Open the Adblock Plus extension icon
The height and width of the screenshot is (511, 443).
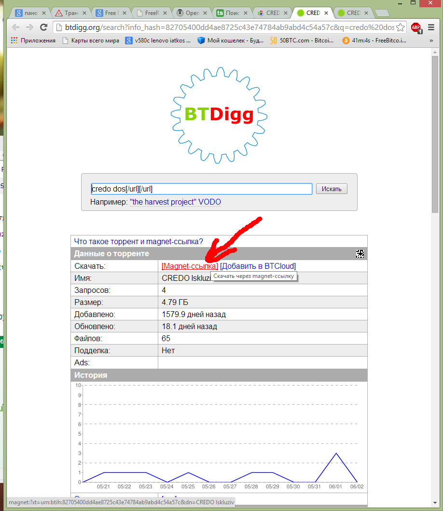[416, 28]
